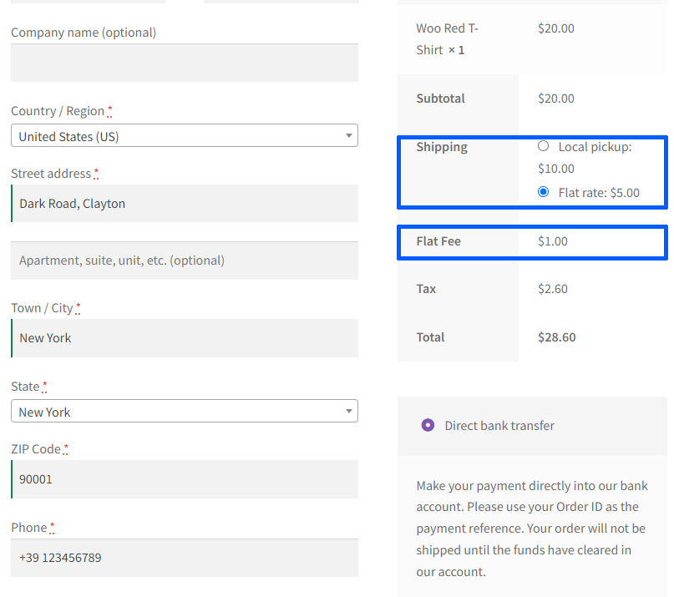Click the Phone number field
This screenshot has height=597, width=674.
(x=184, y=557)
